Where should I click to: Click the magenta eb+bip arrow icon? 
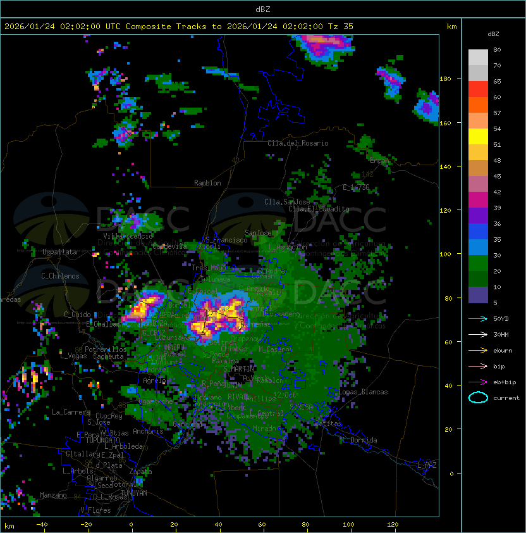tap(478, 382)
